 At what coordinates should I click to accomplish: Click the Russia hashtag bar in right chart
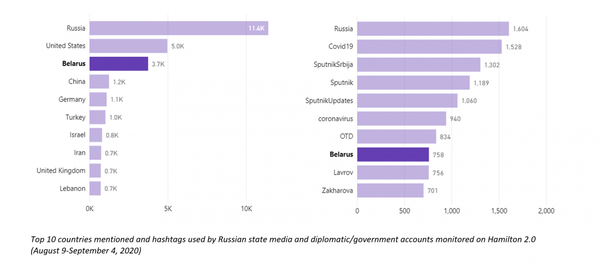click(x=433, y=29)
